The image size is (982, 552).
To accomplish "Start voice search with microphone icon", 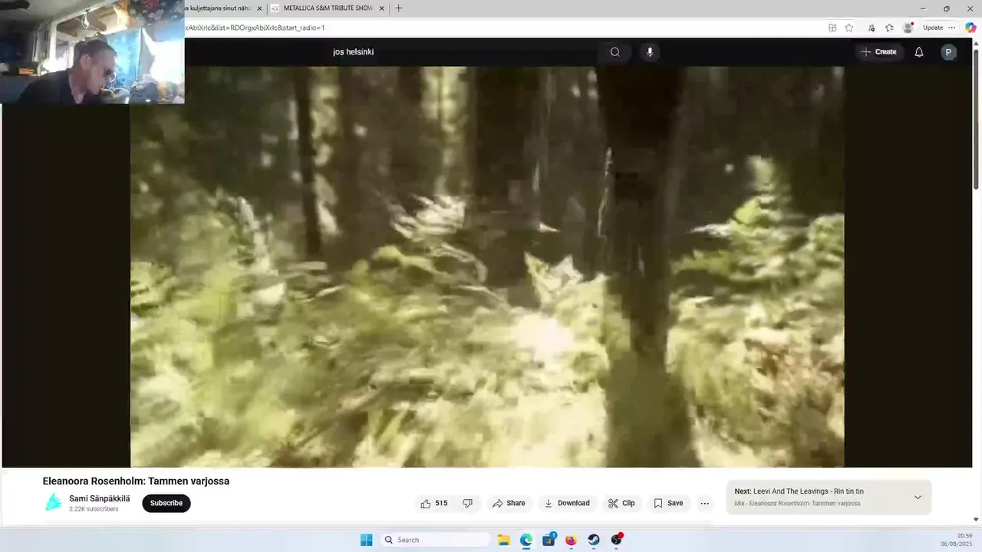I will (x=650, y=52).
